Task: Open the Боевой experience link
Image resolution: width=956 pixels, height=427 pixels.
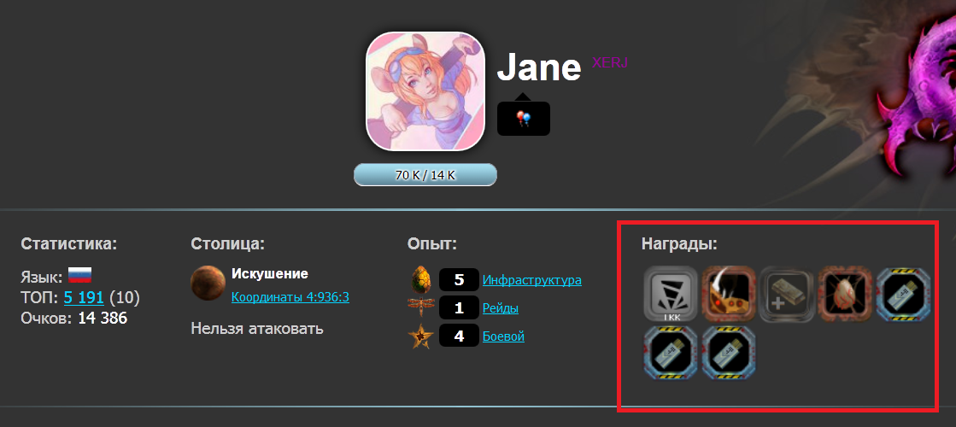Action: (503, 336)
